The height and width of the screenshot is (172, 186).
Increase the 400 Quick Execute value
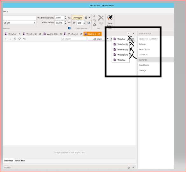(84, 22)
